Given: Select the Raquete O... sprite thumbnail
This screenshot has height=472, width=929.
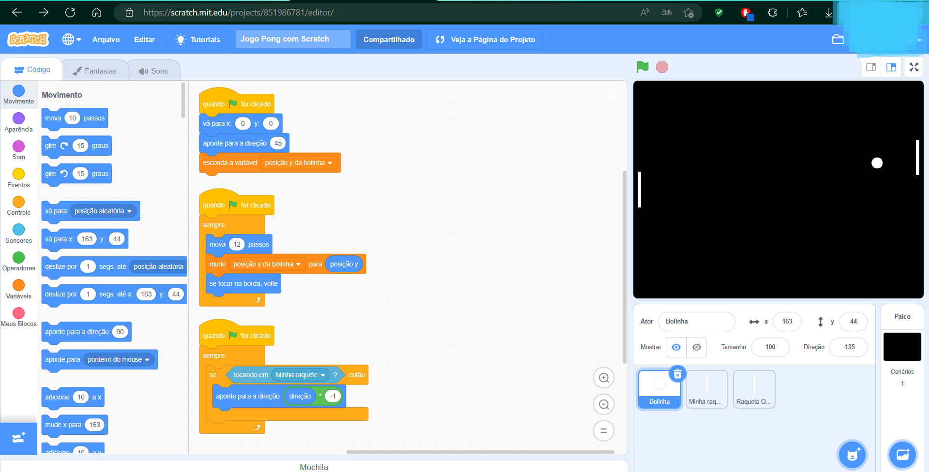Looking at the screenshot, I should [x=754, y=389].
